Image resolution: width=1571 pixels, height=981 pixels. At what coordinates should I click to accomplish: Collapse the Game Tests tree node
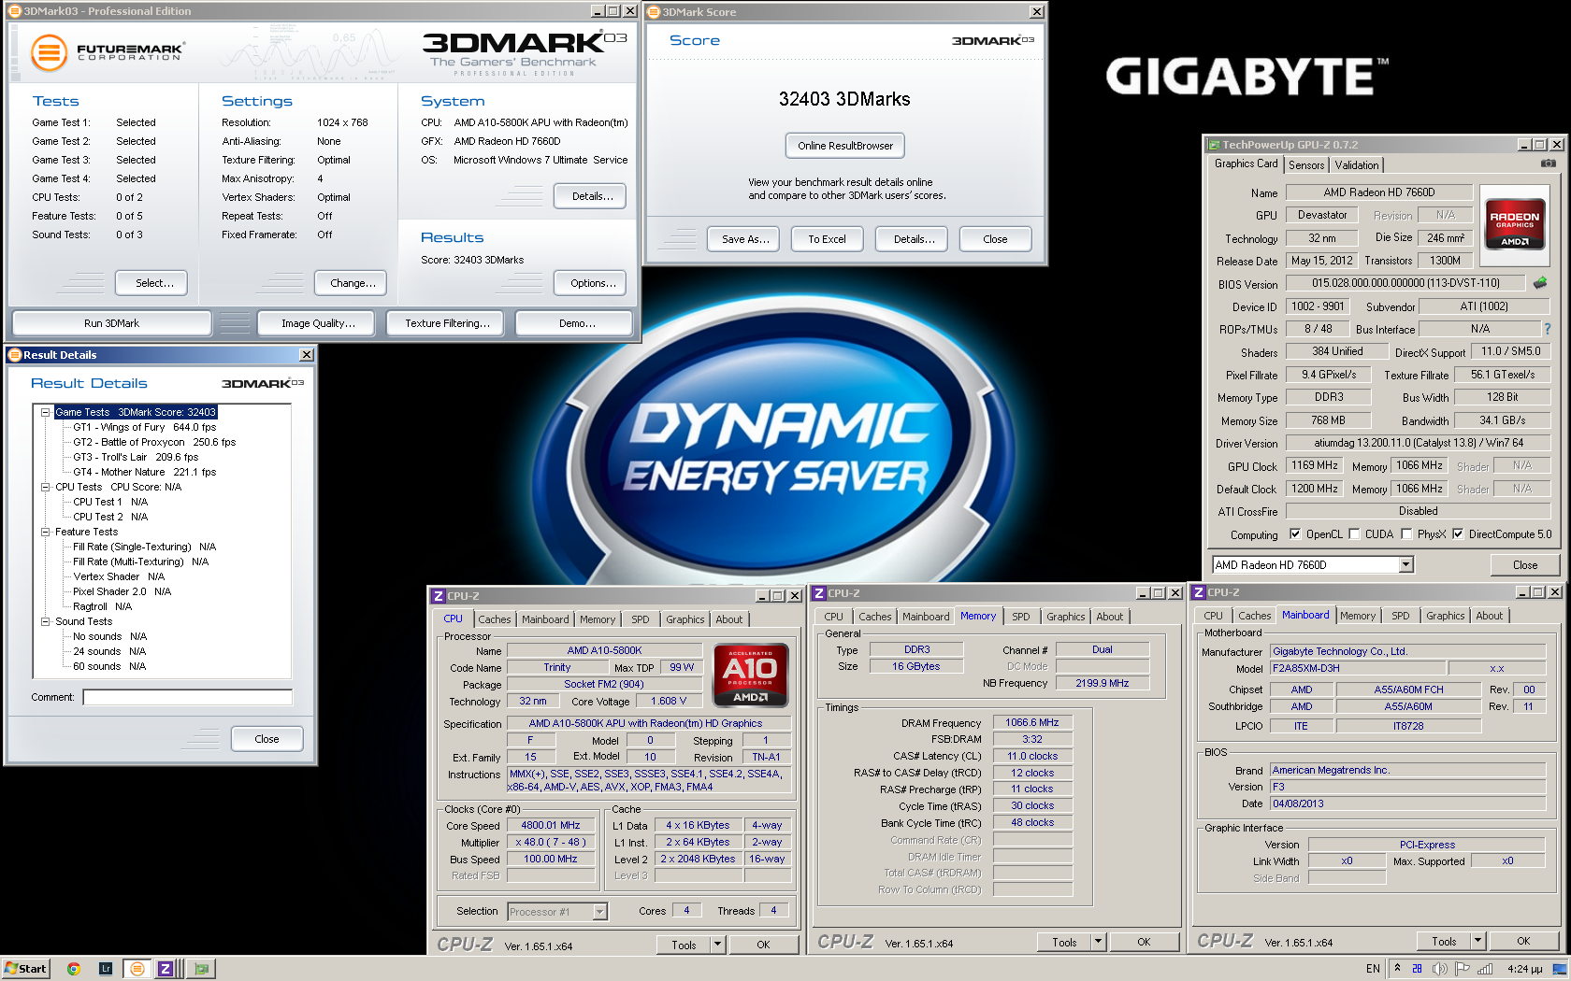45,412
